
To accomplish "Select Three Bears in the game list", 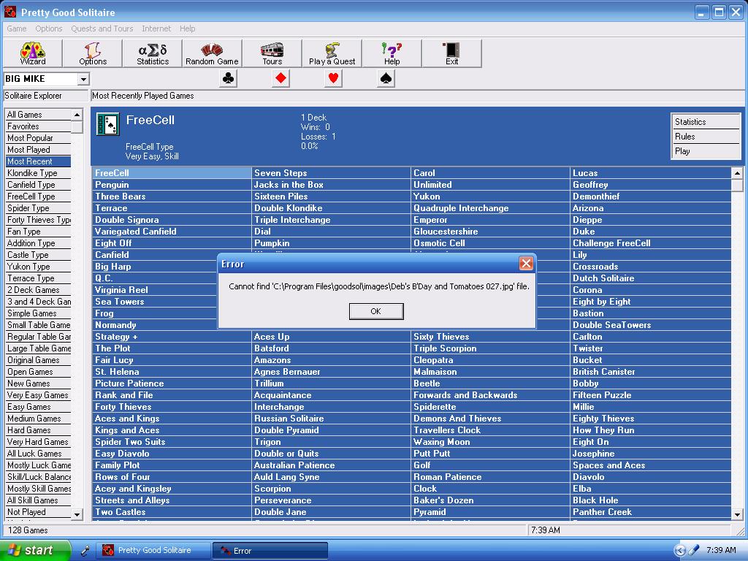I will tap(172, 196).
